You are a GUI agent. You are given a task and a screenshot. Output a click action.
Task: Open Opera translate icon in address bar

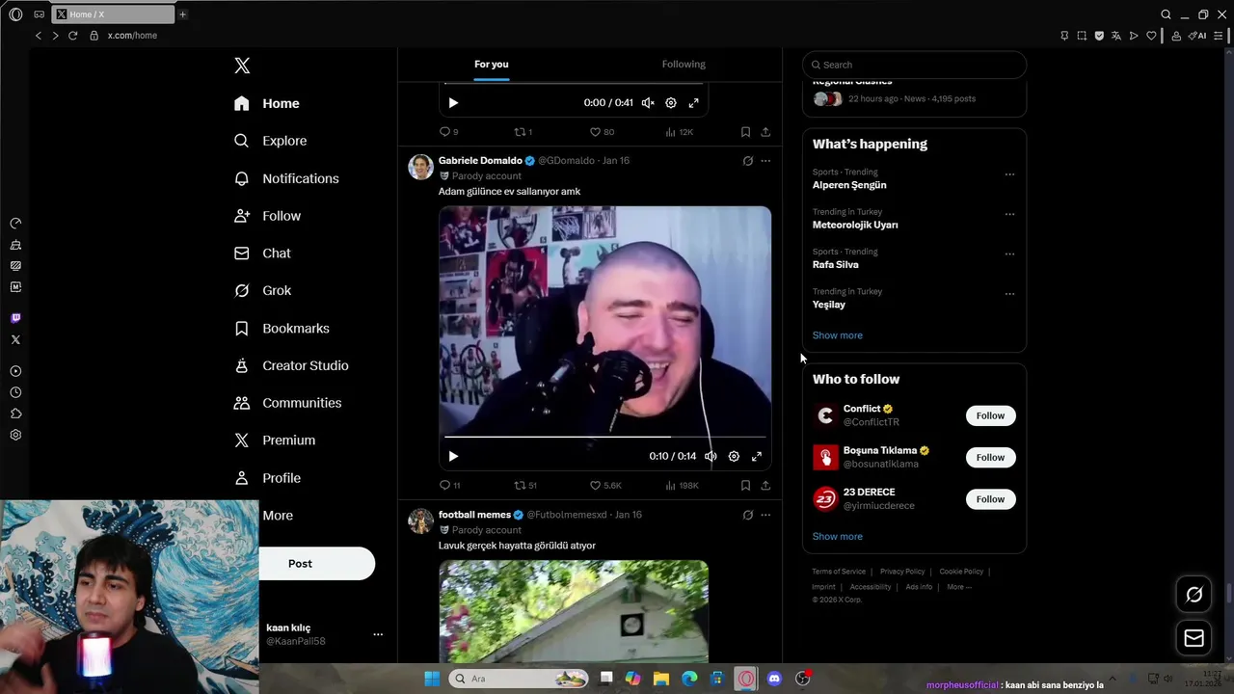pos(1116,36)
